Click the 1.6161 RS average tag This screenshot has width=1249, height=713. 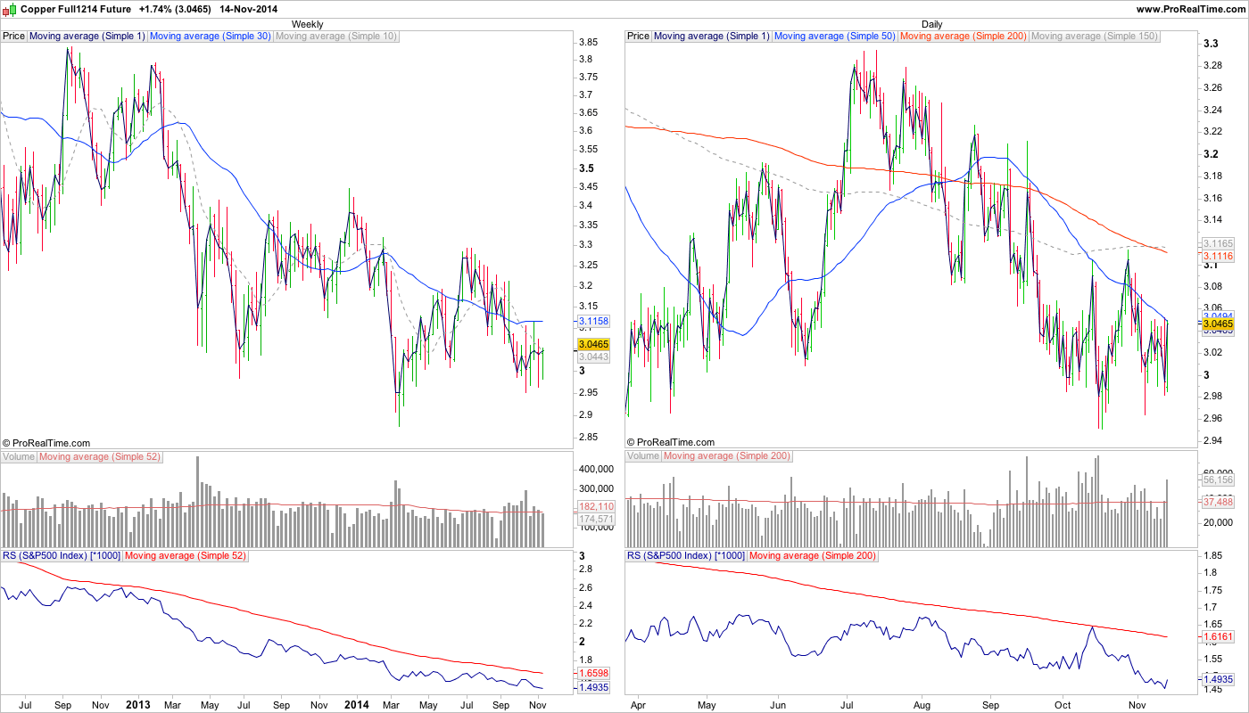(1218, 638)
